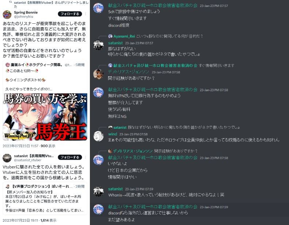Click satanist's black-and-white Discord avatar
The width and height of the screenshot is (289, 225).
point(98,45)
